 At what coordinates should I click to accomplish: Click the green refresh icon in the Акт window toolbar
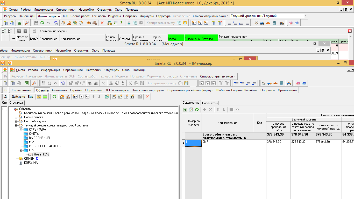click(42, 23)
